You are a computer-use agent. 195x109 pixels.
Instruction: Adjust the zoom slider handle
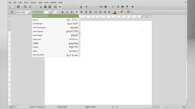[171, 107]
